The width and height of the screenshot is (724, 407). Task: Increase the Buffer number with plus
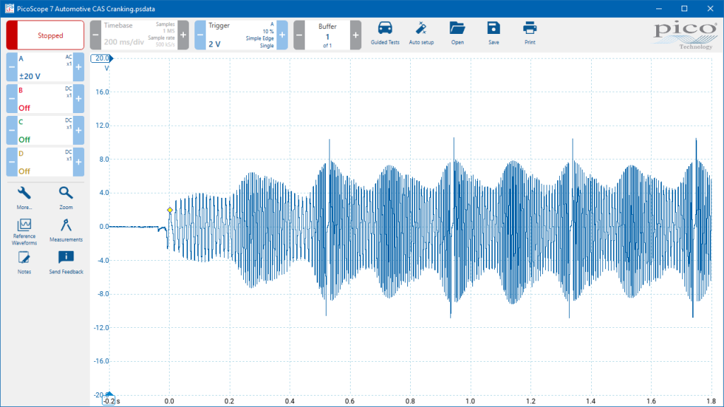[356, 35]
